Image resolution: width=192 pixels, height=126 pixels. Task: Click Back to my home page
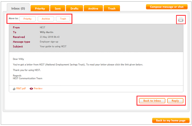pos(171,120)
